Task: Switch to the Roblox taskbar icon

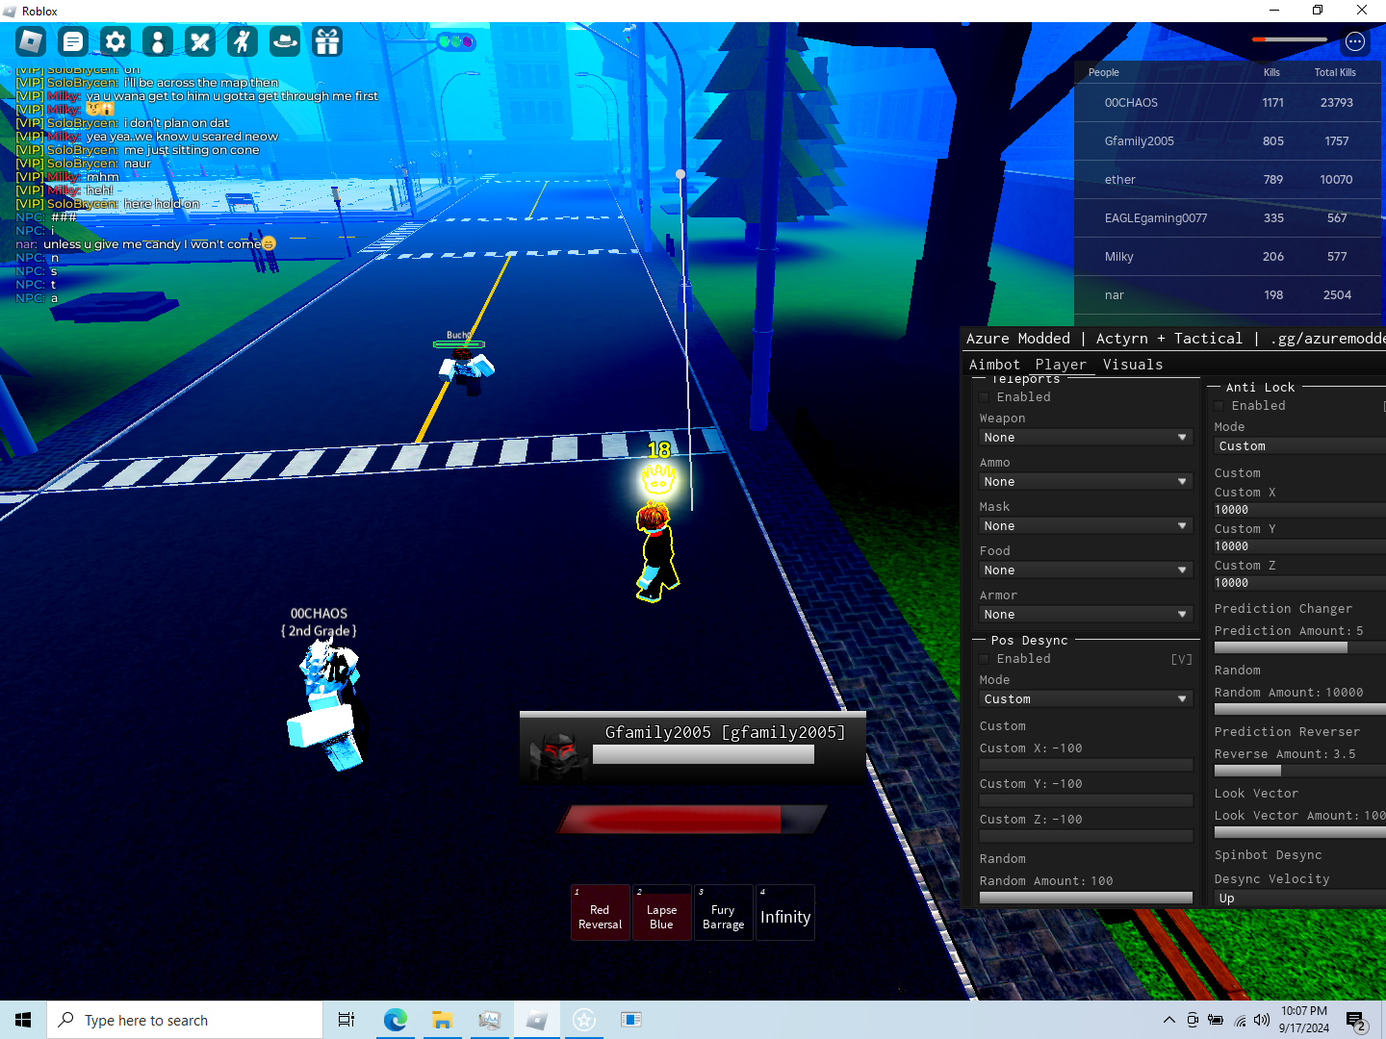Action: pyautogui.click(x=537, y=1020)
